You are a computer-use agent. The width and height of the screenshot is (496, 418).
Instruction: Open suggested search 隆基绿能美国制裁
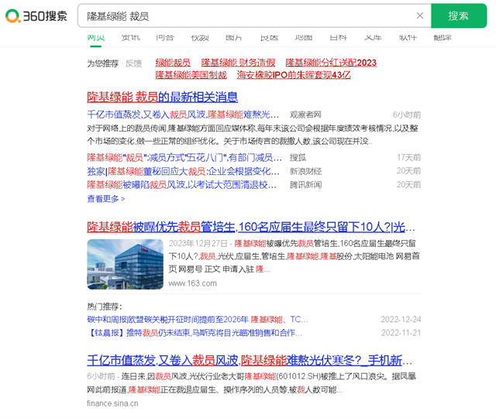[x=191, y=75]
